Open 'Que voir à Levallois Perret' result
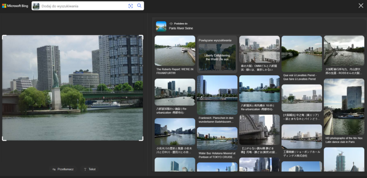 pyautogui.click(x=301, y=54)
